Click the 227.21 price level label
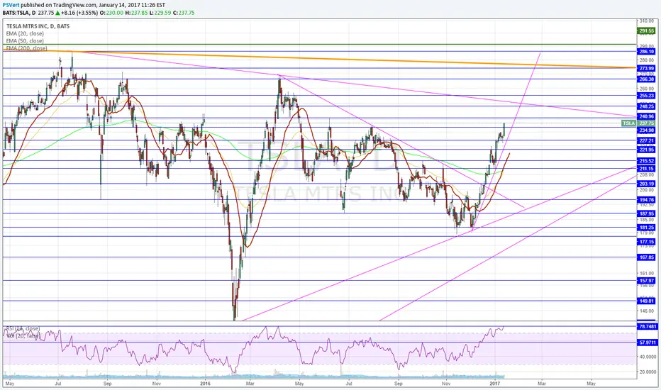This screenshot has height=390, width=661. coord(646,140)
